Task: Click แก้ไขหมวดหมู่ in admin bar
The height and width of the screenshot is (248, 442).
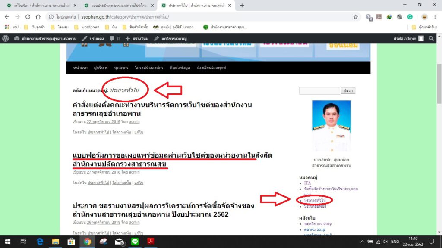Action: (170, 38)
